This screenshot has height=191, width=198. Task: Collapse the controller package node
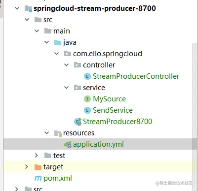[x=66, y=65]
